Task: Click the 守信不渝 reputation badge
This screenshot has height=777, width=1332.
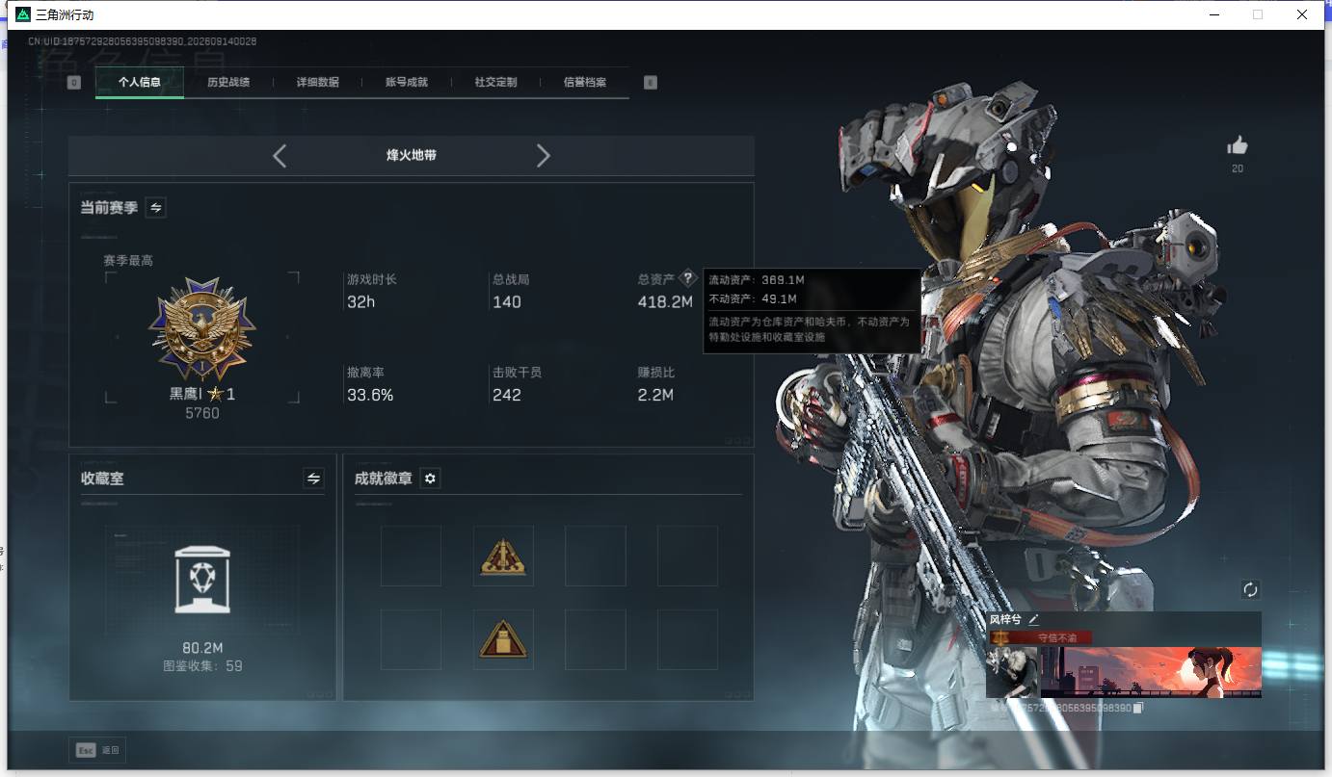Action: click(1041, 637)
